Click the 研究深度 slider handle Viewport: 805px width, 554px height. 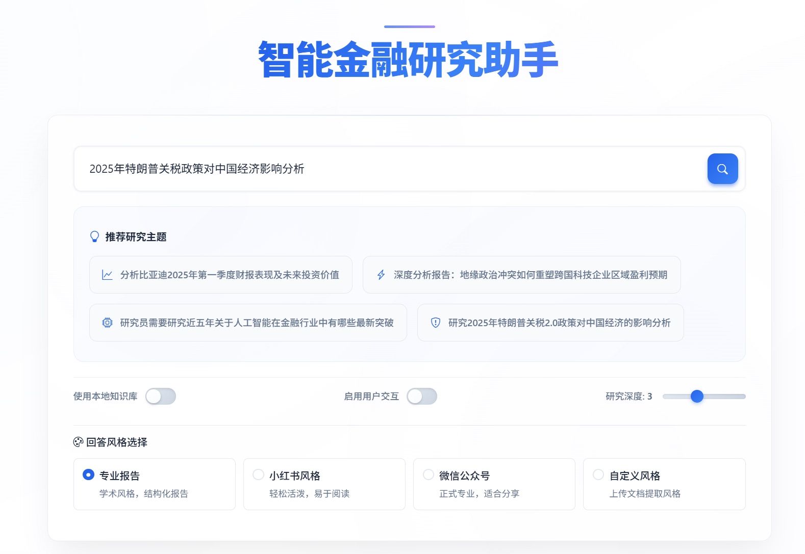coord(697,397)
